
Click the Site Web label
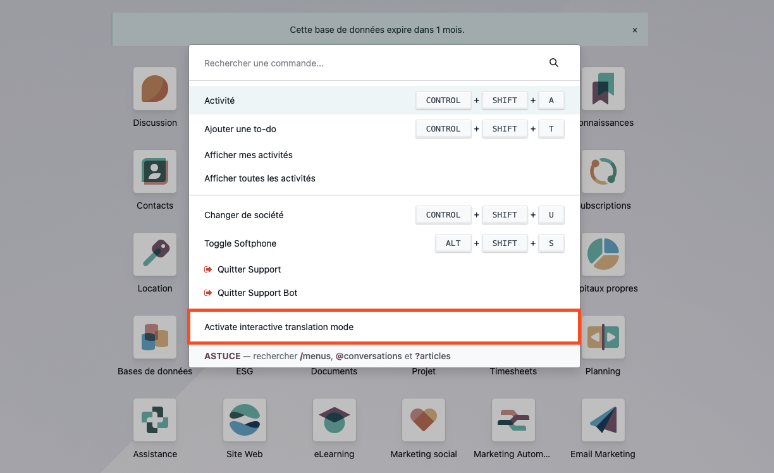point(245,454)
